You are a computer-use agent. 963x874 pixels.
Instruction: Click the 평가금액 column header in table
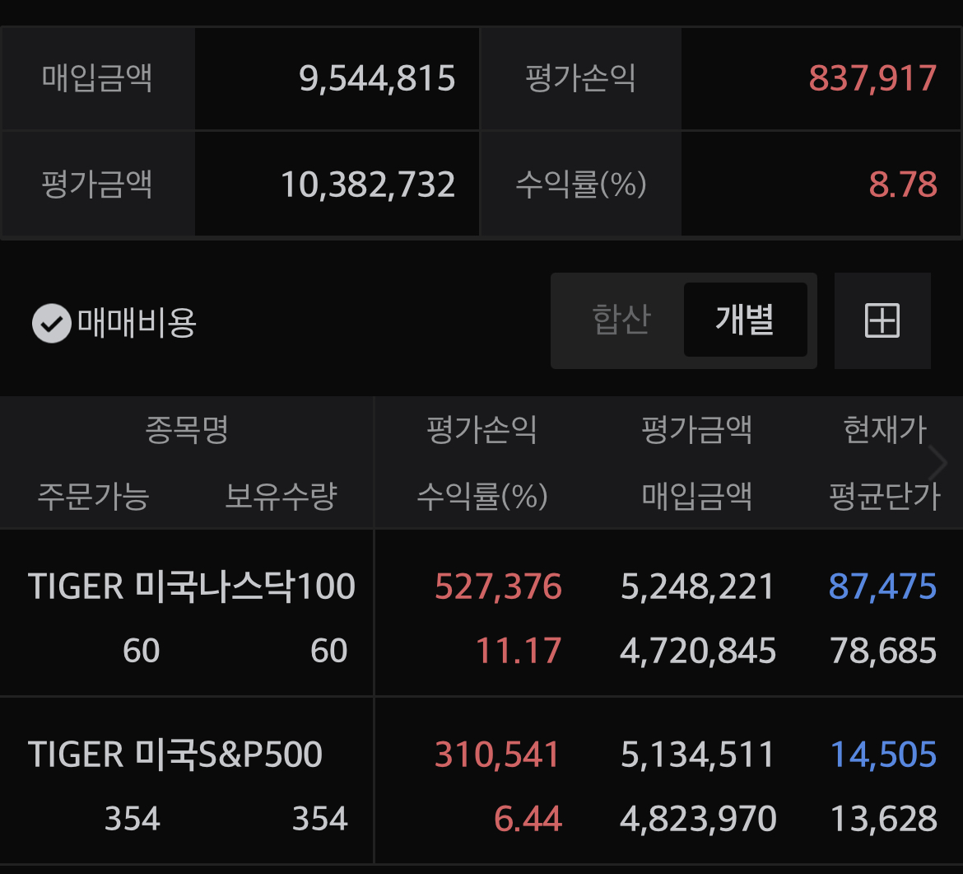point(696,429)
